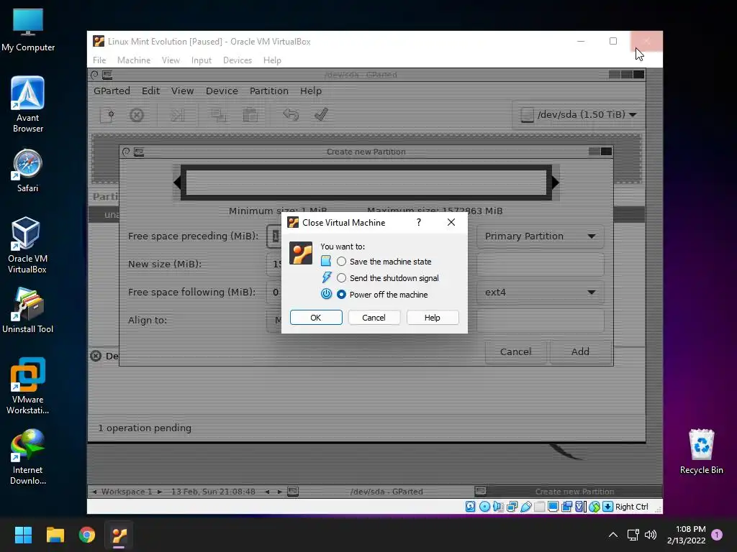Select Power off the machine option

point(341,294)
